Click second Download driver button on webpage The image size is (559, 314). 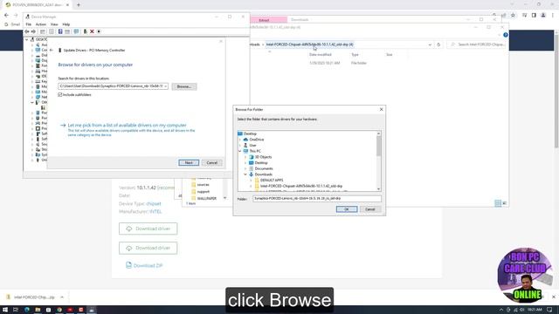[148, 248]
